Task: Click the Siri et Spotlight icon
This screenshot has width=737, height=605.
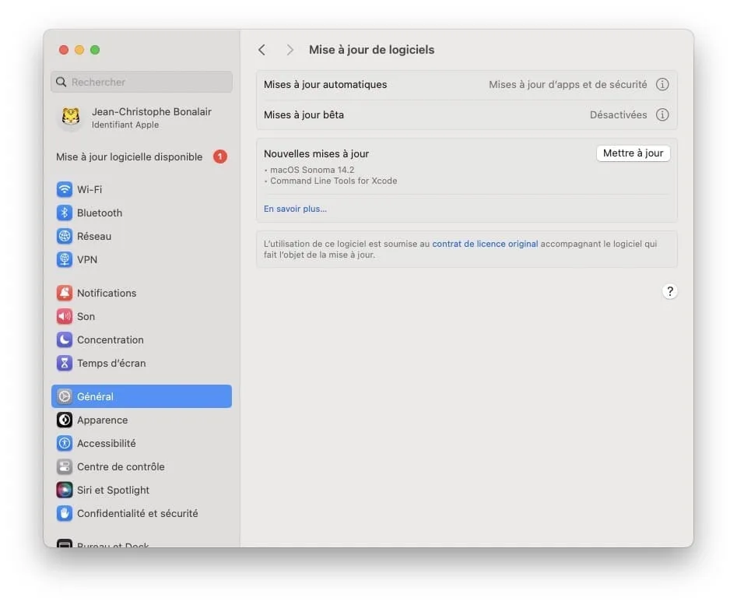Action: pos(64,490)
